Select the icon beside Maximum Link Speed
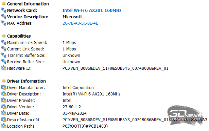This screenshot has width=209, height=131. (x=4, y=42)
